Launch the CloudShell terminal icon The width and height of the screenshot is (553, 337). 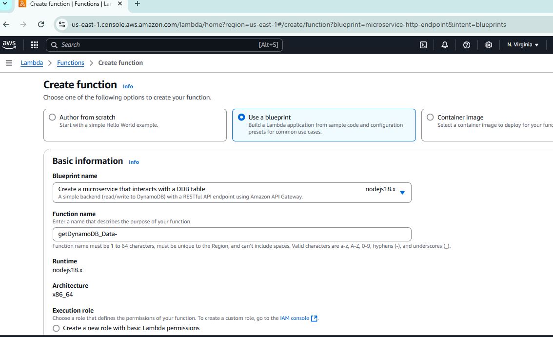[x=423, y=45]
